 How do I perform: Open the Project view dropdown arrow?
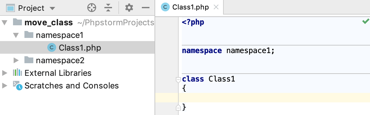tap(52, 9)
